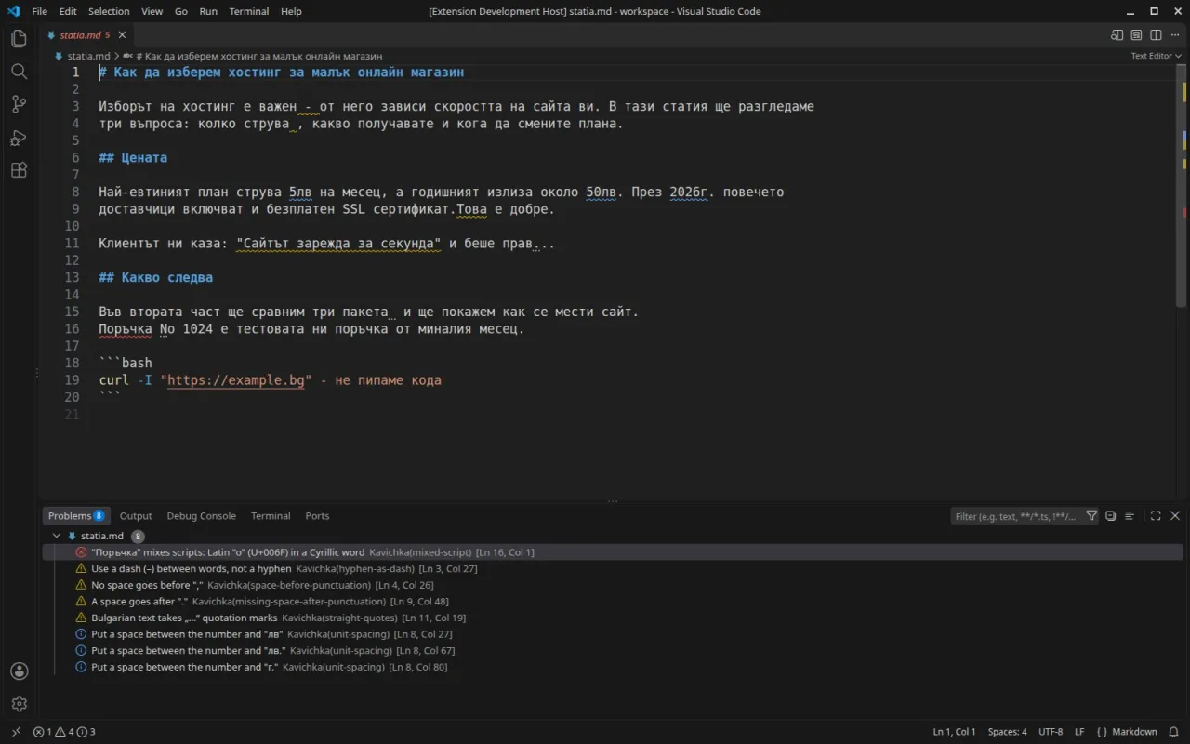This screenshot has width=1190, height=744.
Task: Collapse the statia.md problems group
Action: coord(57,536)
